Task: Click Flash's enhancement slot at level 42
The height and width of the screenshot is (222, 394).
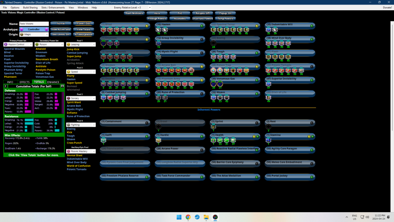Action: point(275,57)
